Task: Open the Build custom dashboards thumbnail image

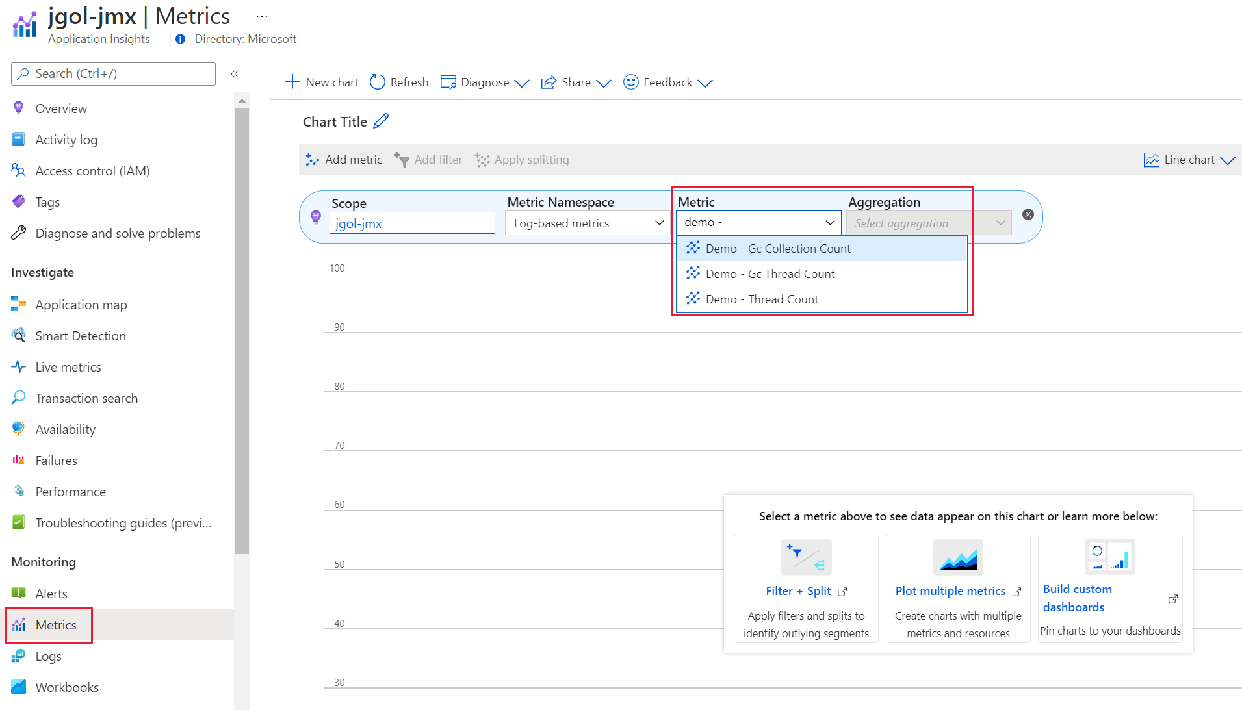Action: coord(1110,557)
